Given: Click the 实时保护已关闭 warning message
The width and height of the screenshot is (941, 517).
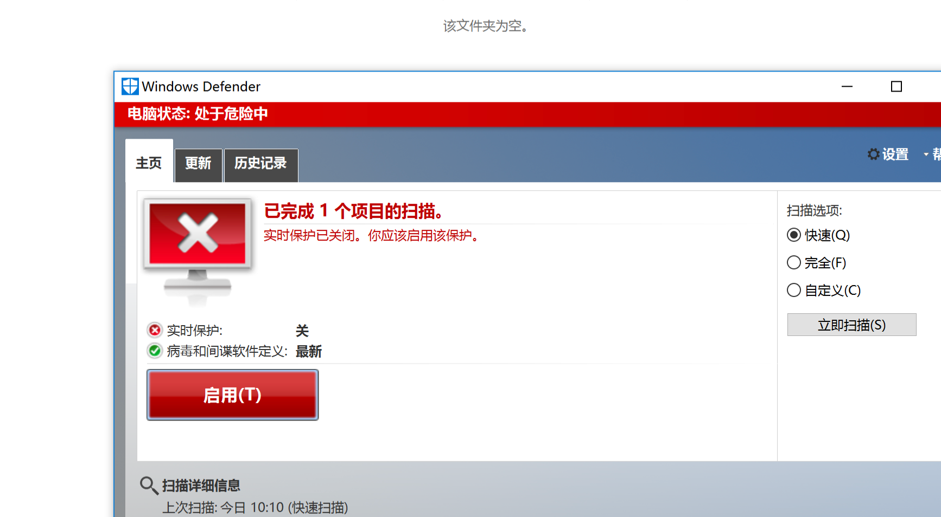Looking at the screenshot, I should tap(371, 236).
